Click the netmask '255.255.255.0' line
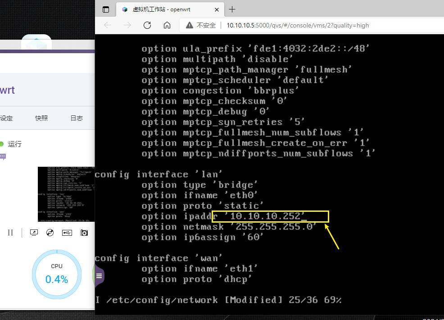The width and height of the screenshot is (444, 320). click(229, 227)
